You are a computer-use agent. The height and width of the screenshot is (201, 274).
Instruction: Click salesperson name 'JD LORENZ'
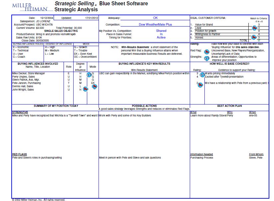click(x=43, y=21)
